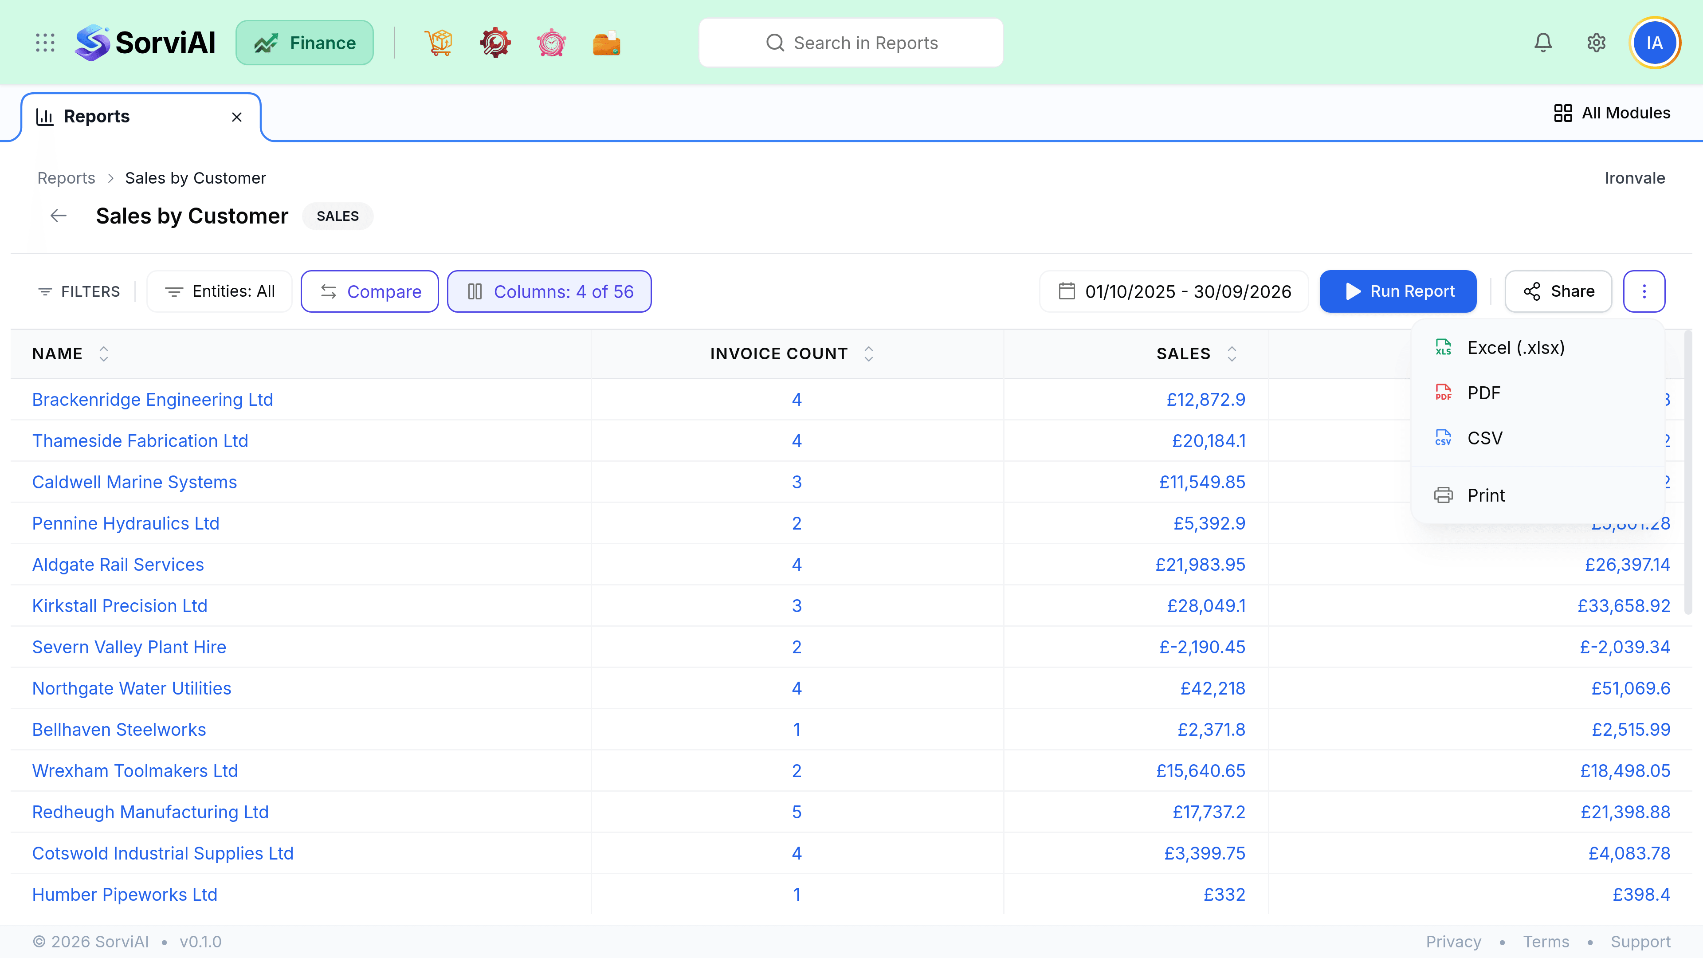Open Redheugh Manufacturing Ltd customer
1703x958 pixels.
150,813
